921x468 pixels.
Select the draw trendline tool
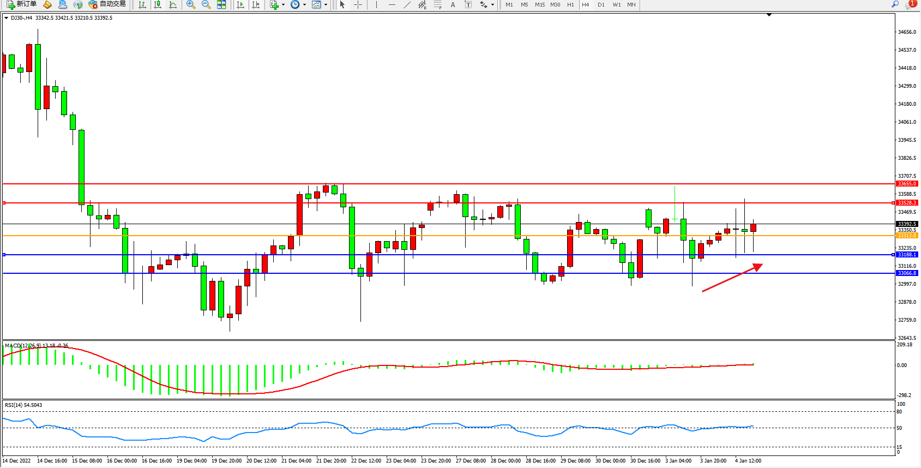click(407, 4)
